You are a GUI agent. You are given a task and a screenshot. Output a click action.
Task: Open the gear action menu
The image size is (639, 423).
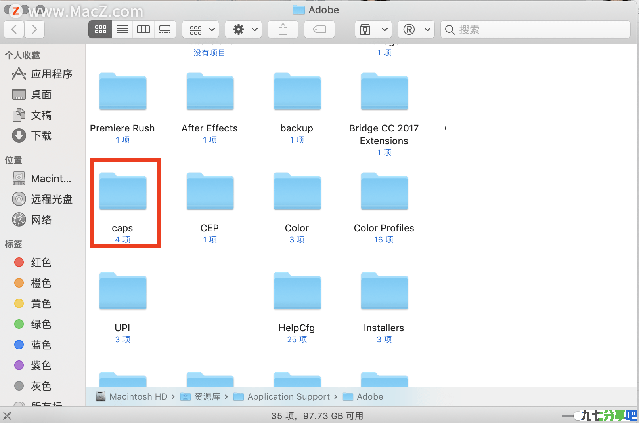(243, 29)
